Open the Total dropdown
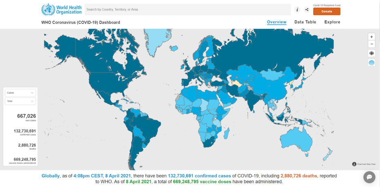Screen dimensions: 380x187 coord(20,101)
